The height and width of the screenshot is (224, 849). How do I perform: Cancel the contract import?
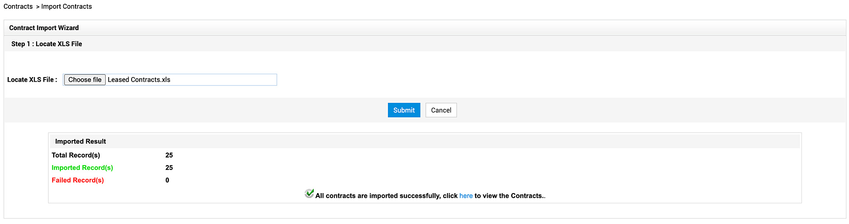tap(441, 110)
